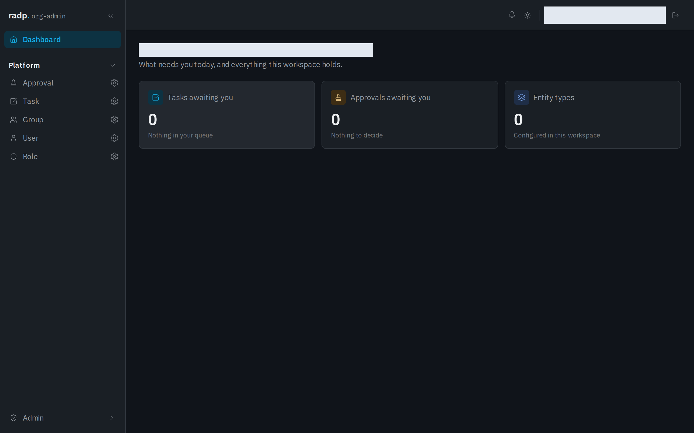Click the radp. org-admin logo
The image size is (694, 433).
[37, 16]
